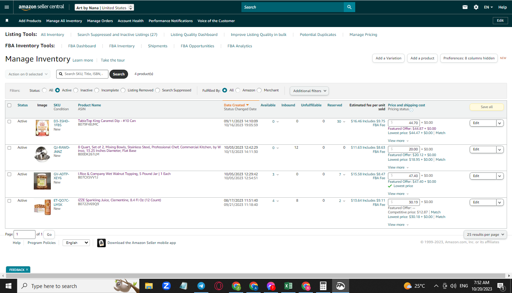Open the marketplace selector Art by Nana
The height and width of the screenshot is (293, 512).
point(105,7)
